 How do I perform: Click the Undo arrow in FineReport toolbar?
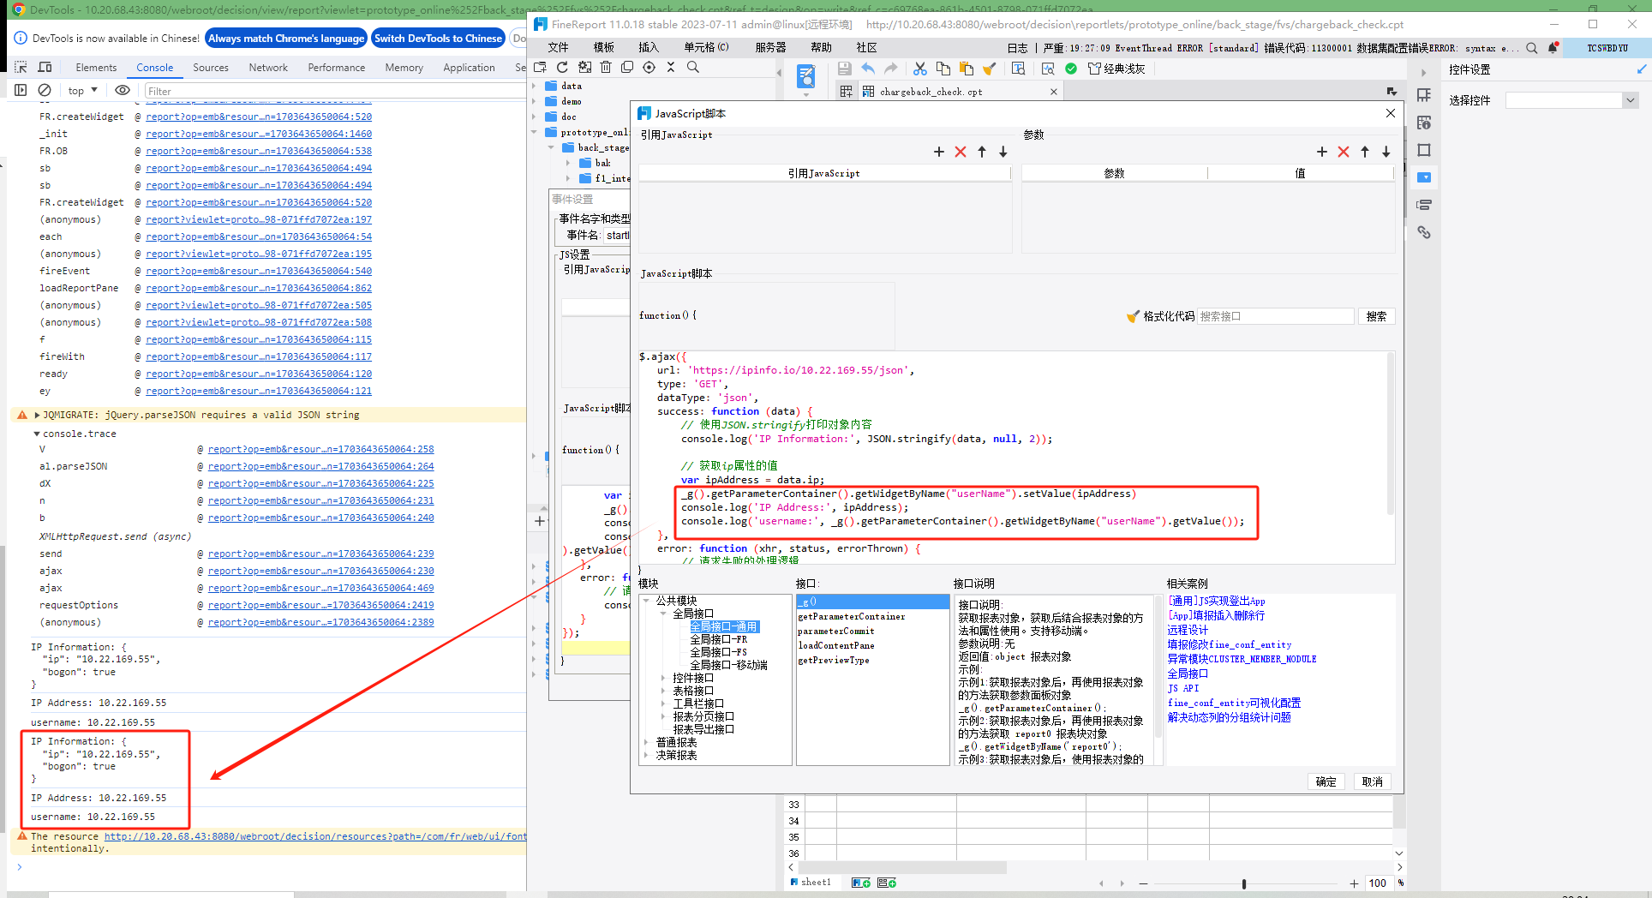click(x=868, y=69)
